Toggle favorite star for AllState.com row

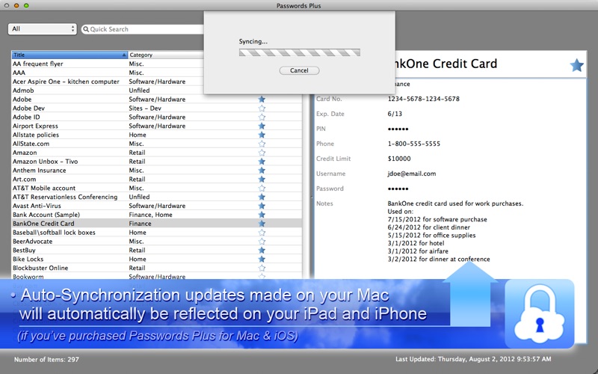tap(262, 144)
